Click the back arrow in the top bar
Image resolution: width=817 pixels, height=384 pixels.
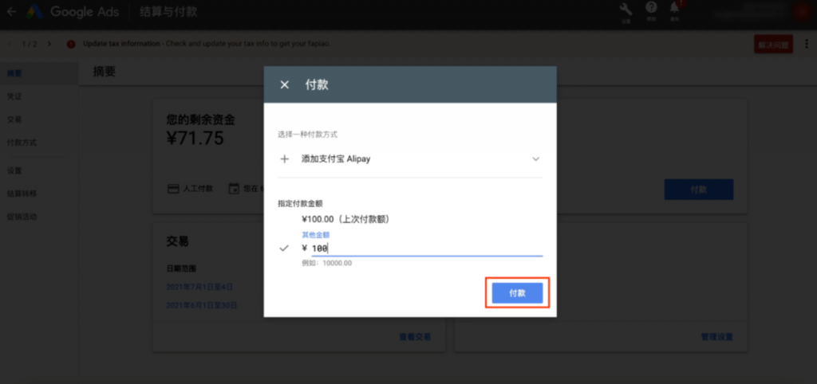[x=11, y=11]
